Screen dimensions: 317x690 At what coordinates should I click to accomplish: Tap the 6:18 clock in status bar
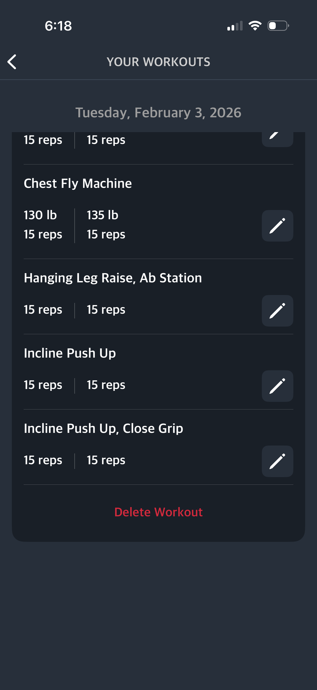[58, 26]
